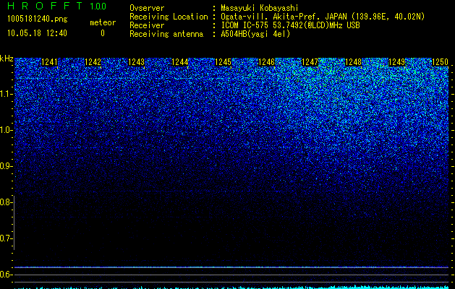Click the 1249 time marker
Image resolution: width=455 pixels, height=289 pixels.
click(396, 62)
